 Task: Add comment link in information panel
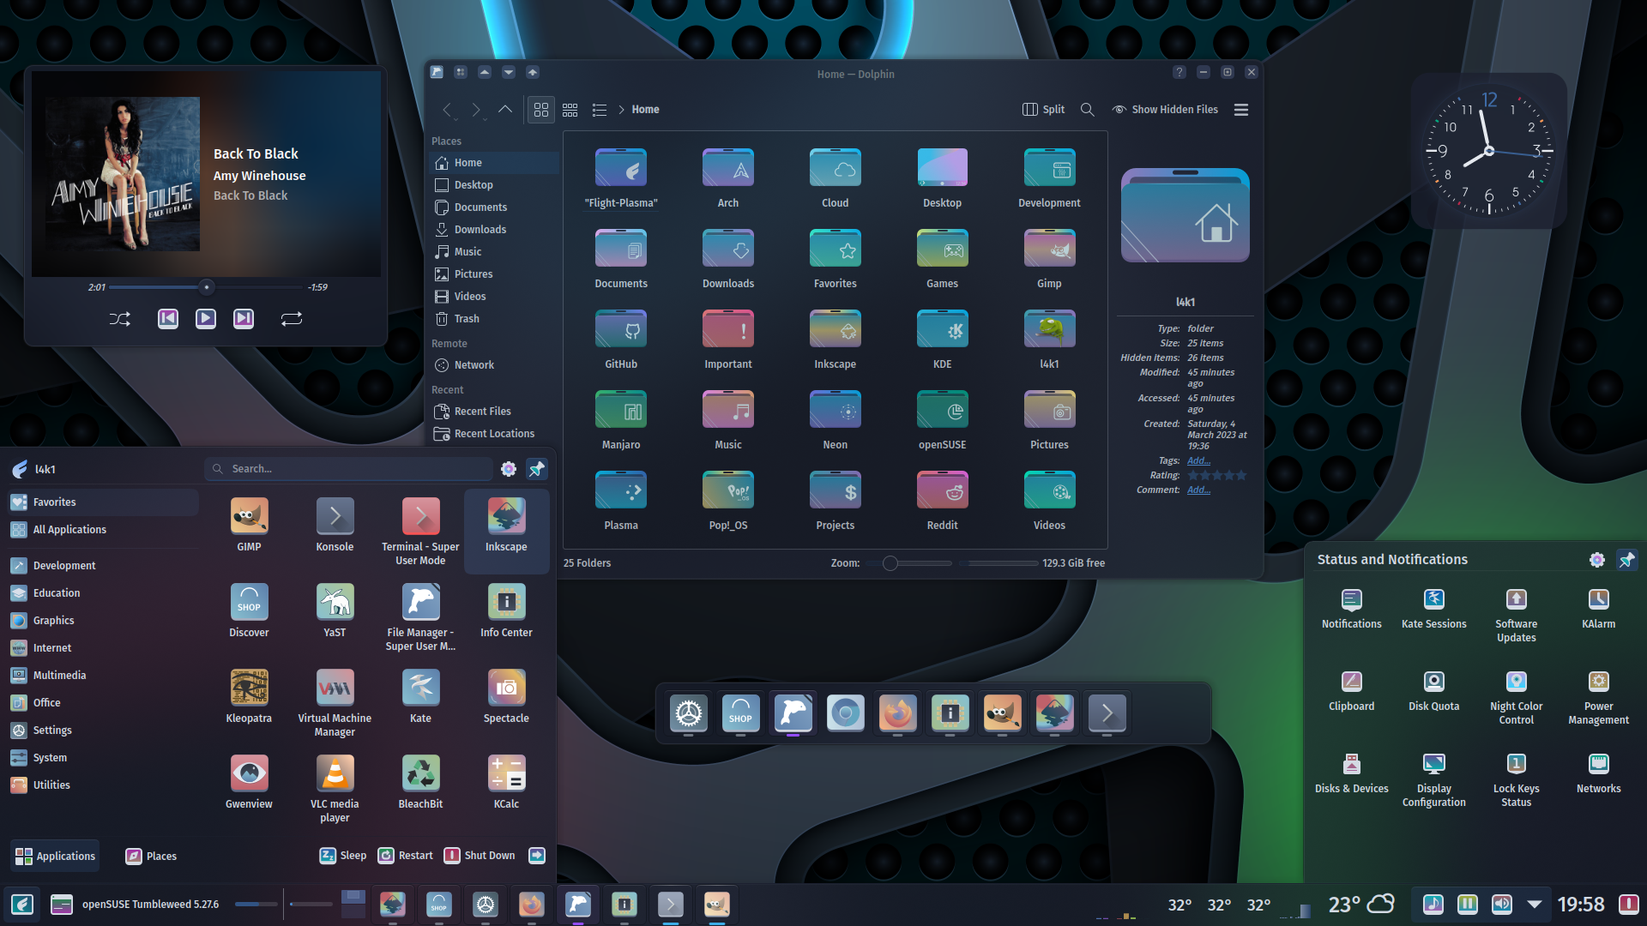[x=1198, y=490]
